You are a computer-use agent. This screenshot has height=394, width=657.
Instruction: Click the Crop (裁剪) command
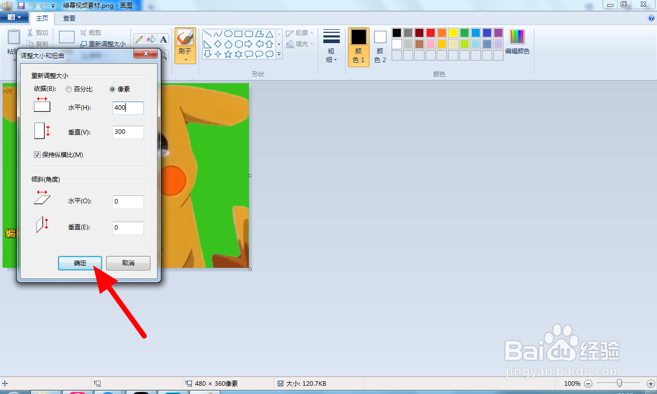coord(90,32)
